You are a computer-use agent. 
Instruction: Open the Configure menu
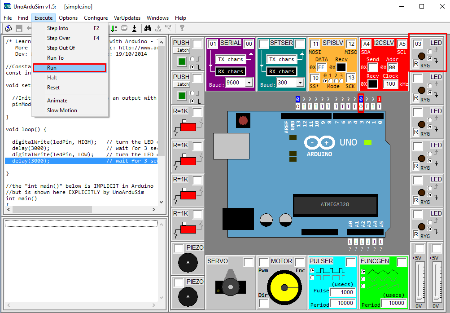pos(96,18)
